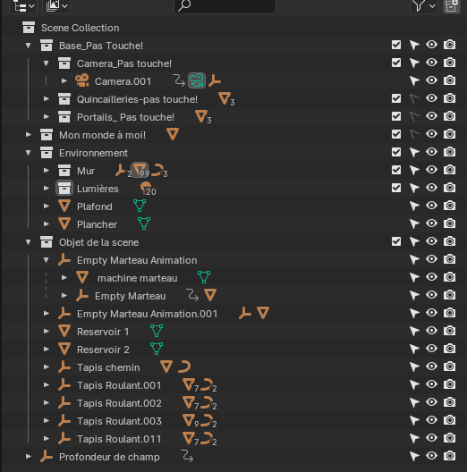Toggle selectability arrow for Tapis chemin
467x472 pixels.
pos(414,367)
